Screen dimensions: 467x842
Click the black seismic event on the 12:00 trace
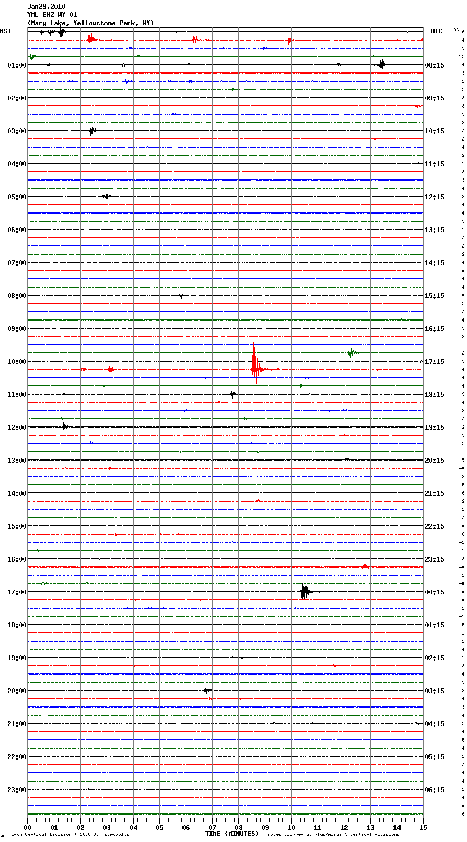tap(64, 427)
